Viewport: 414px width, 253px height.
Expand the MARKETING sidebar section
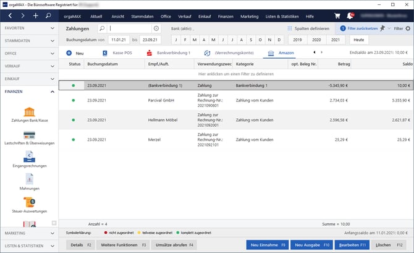(x=29, y=233)
